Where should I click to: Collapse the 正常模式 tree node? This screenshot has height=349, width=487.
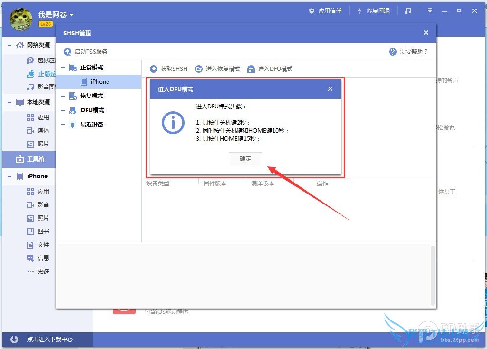(x=62, y=67)
